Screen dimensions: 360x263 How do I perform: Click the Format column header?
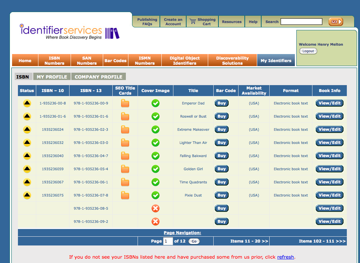[x=290, y=91]
